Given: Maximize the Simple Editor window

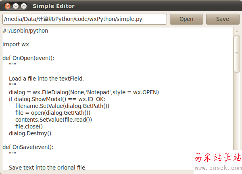Looking at the screenshot, I should pos(24,6).
